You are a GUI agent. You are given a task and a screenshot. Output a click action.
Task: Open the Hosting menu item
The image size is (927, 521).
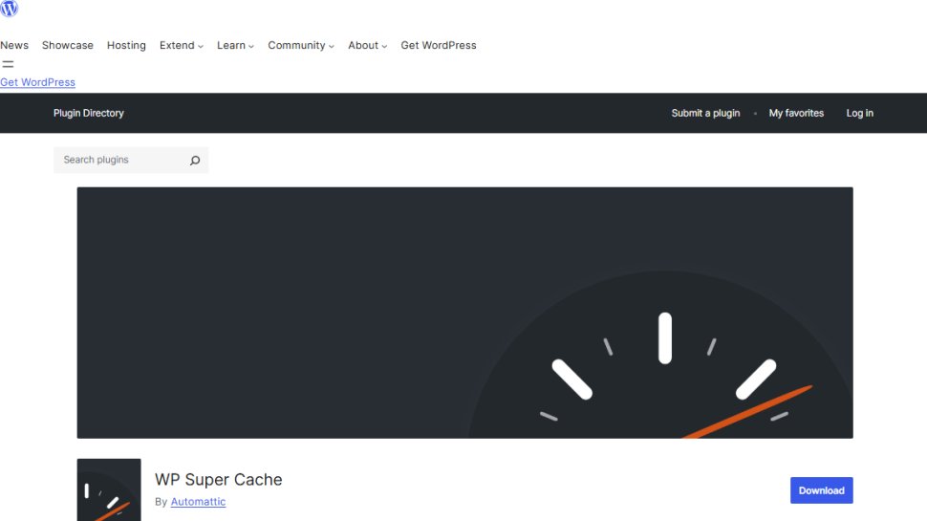pyautogui.click(x=126, y=46)
